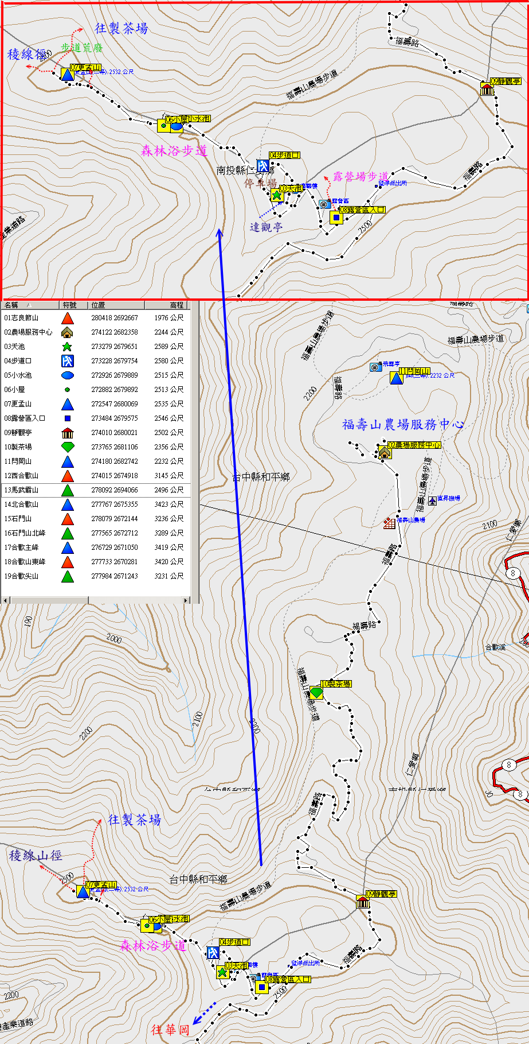Click the blue oval symbol for 05小水池 in the list
529x1044 pixels.
[68, 375]
